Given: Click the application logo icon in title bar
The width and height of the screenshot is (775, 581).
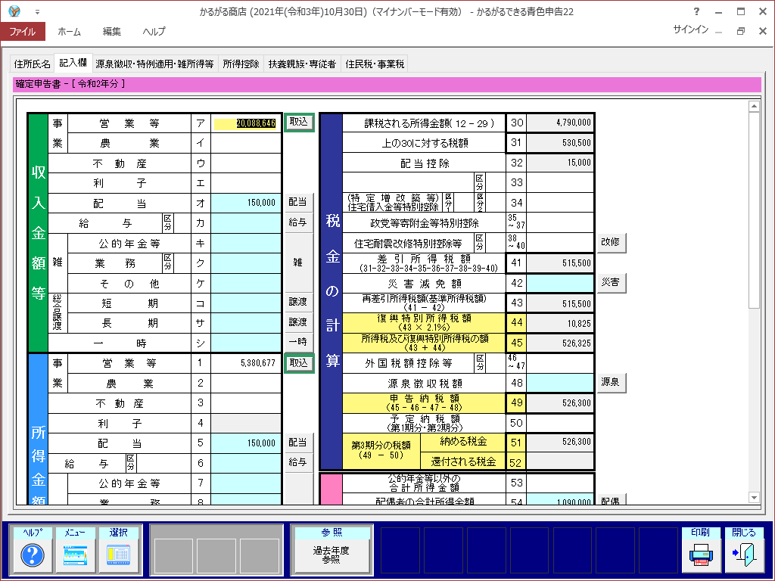Looking at the screenshot, I should coord(14,11).
